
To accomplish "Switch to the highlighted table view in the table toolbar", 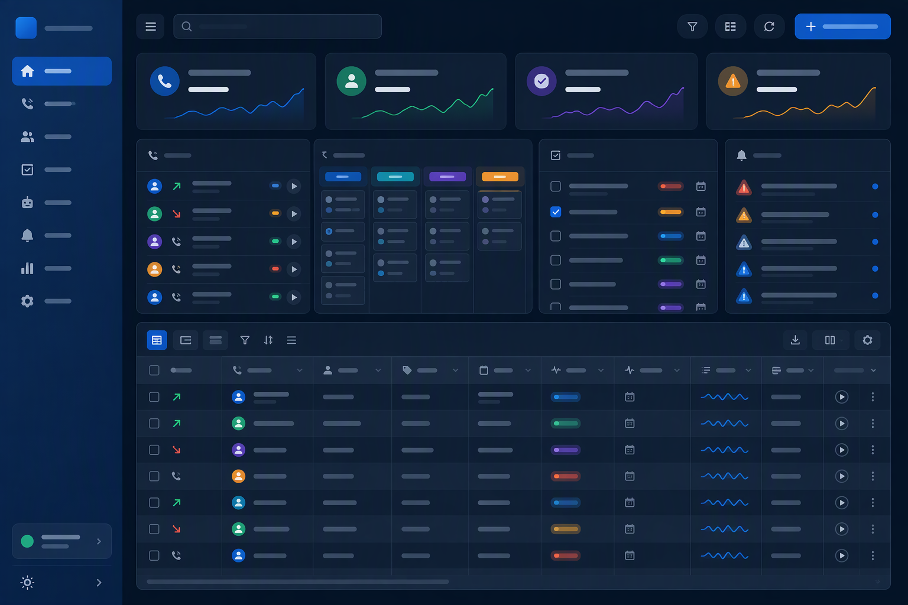I will (157, 340).
